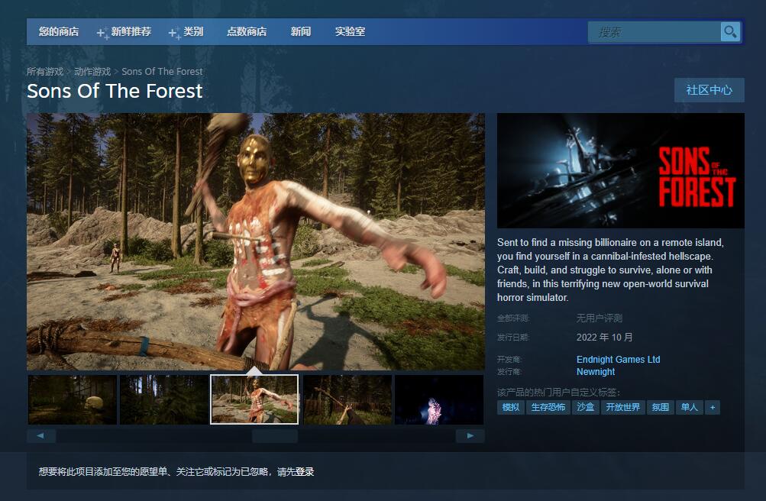Select the dark forest screenshot thumbnail
Image resolution: width=766 pixels, height=501 pixels.
coord(163,399)
